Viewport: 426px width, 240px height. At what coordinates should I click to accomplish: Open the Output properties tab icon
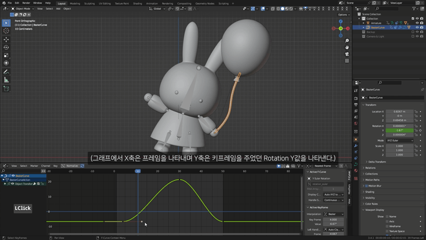tap(356, 104)
